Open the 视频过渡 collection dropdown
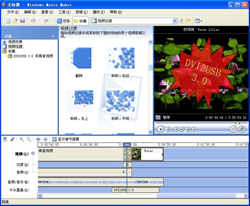The image size is (250, 206). coord(175,21)
